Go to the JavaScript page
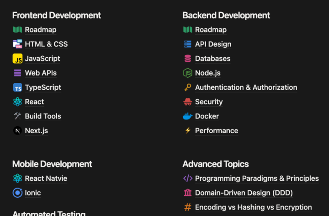The height and width of the screenshot is (216, 329). pos(42,59)
